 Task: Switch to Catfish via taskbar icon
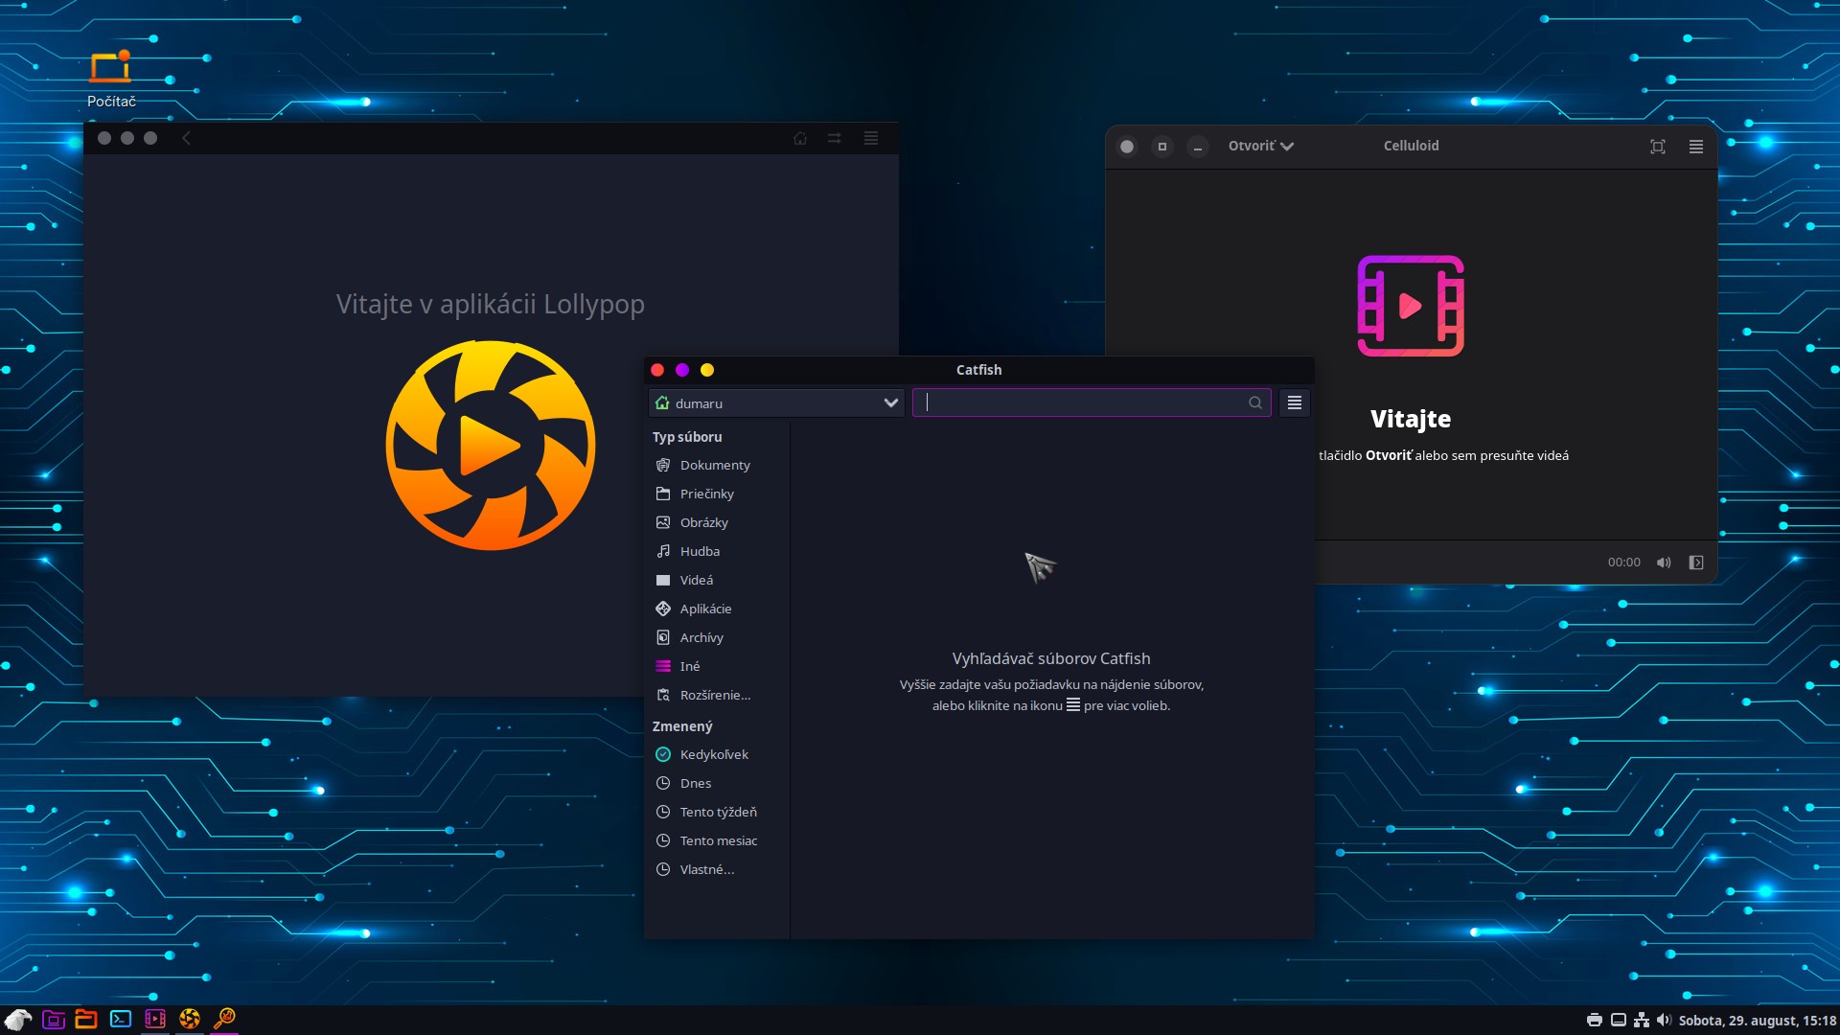coord(224,1019)
